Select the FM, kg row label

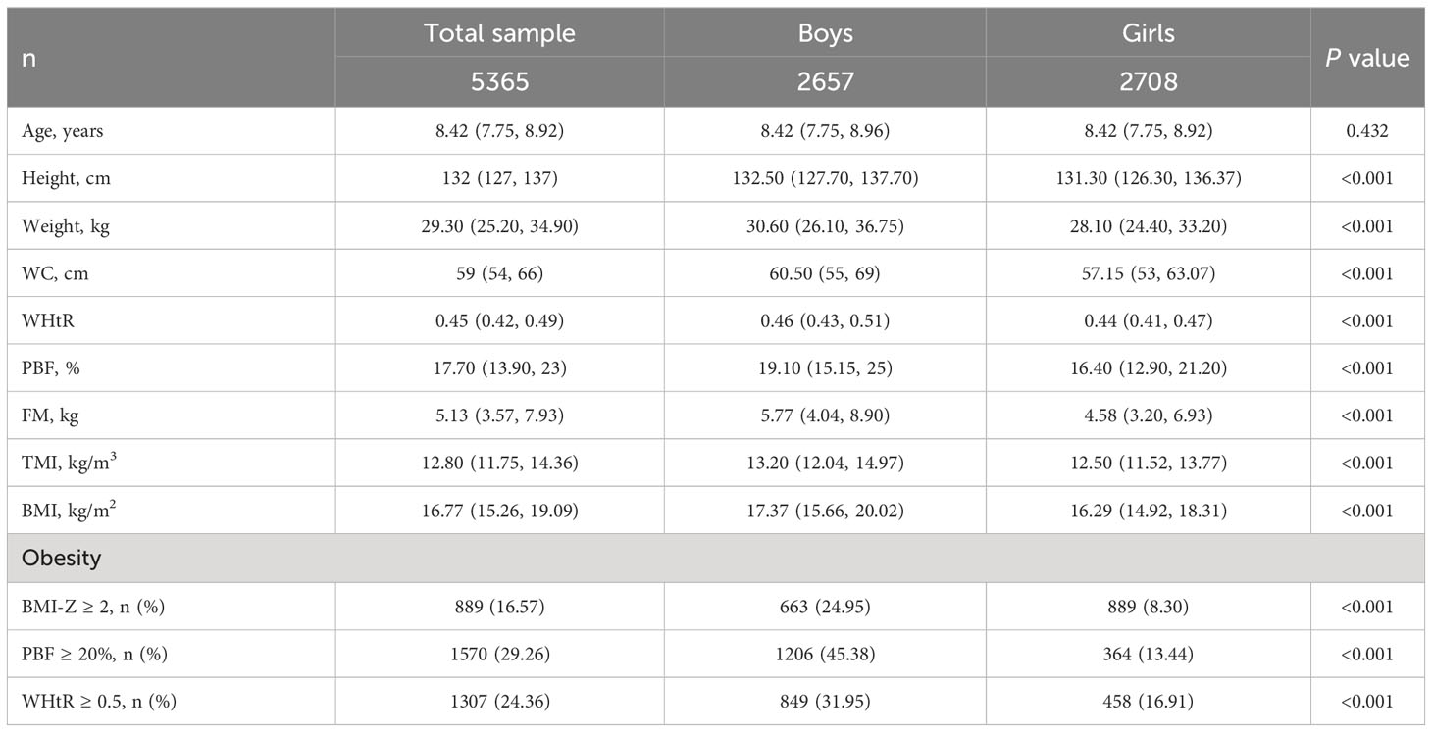(x=50, y=415)
